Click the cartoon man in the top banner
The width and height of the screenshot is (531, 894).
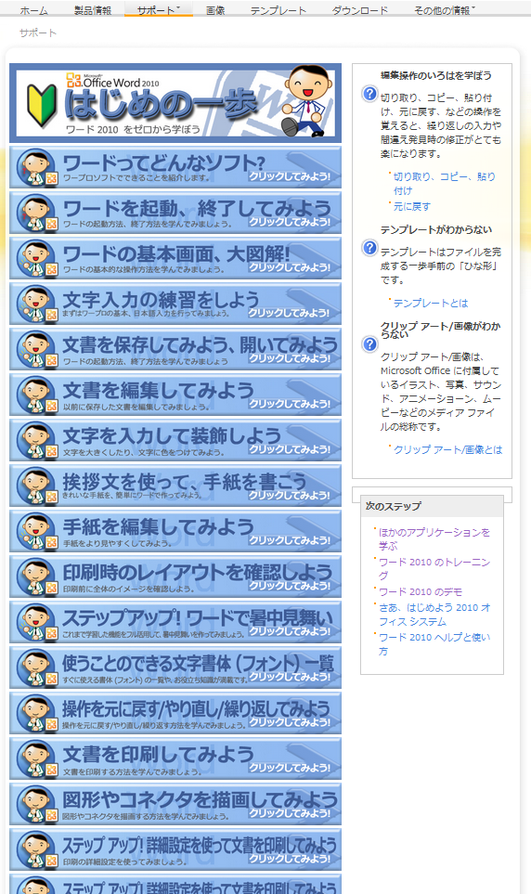point(304,99)
